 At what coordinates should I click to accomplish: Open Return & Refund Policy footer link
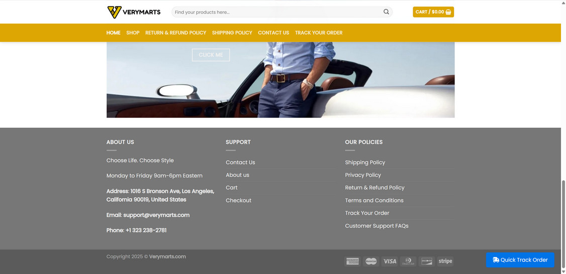point(374,188)
